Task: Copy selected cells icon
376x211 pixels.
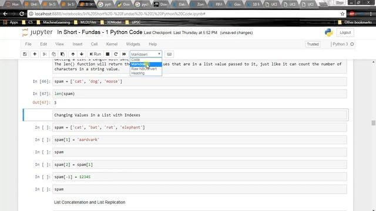Action: click(53, 54)
